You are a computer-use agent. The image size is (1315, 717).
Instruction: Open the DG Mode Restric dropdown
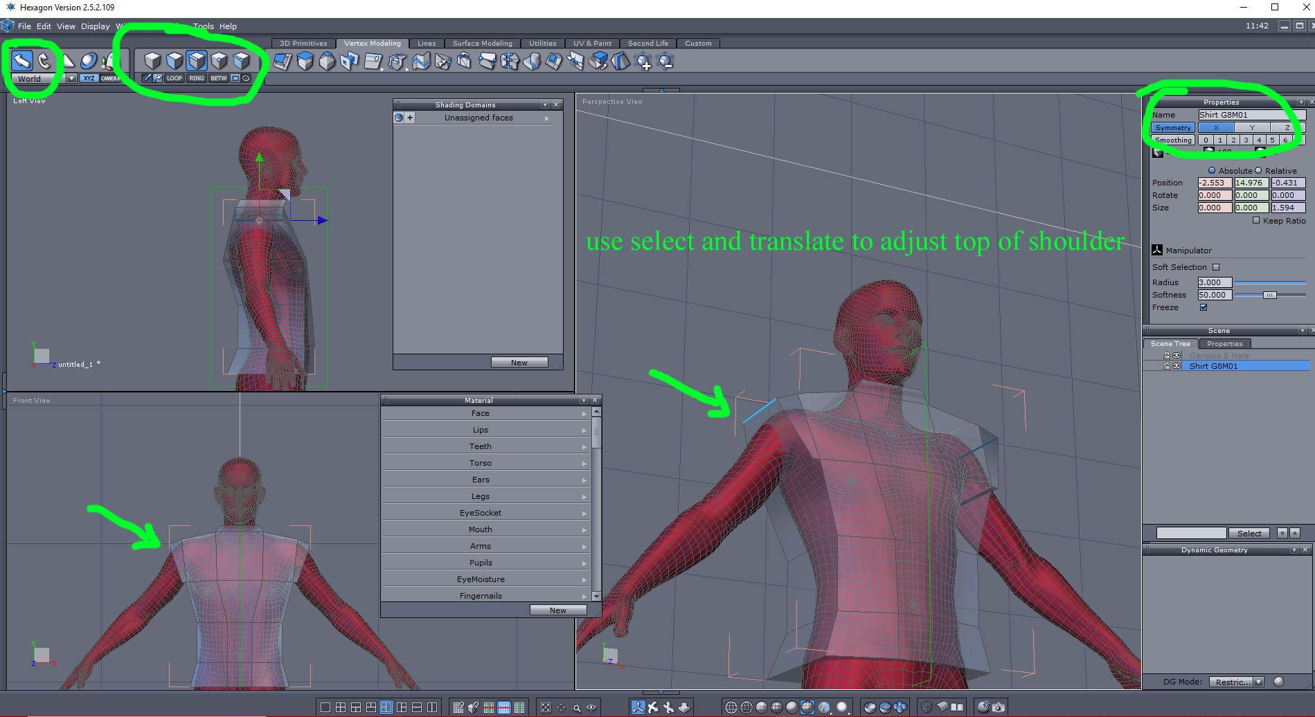point(1237,682)
